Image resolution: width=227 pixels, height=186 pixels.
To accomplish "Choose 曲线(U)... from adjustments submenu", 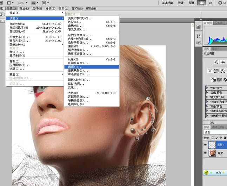I will coord(92,26).
